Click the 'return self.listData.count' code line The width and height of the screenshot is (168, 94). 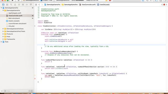click(x=56, y=68)
